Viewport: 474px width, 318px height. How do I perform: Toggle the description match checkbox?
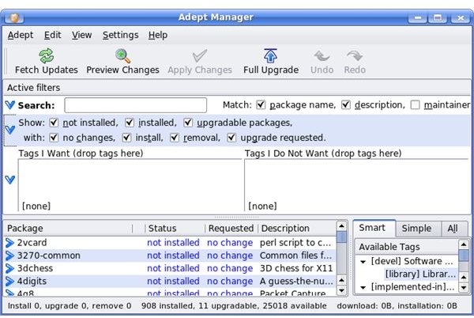pos(346,105)
